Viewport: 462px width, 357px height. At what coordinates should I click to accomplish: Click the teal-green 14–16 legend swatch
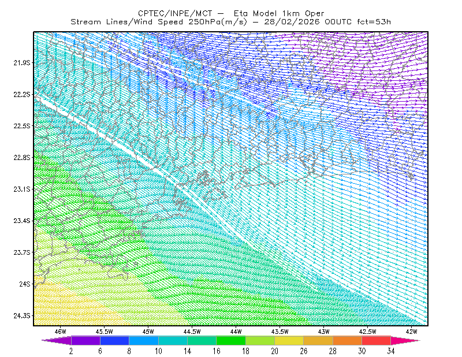[202, 340]
